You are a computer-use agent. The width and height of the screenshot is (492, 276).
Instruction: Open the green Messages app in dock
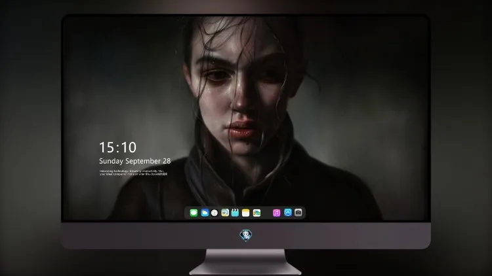coord(194,213)
